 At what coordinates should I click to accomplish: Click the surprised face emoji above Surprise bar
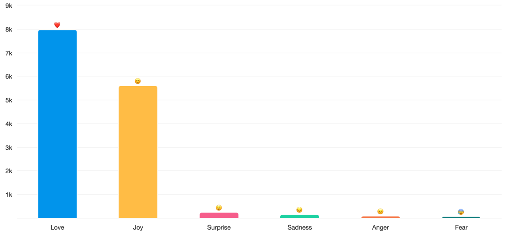click(219, 208)
